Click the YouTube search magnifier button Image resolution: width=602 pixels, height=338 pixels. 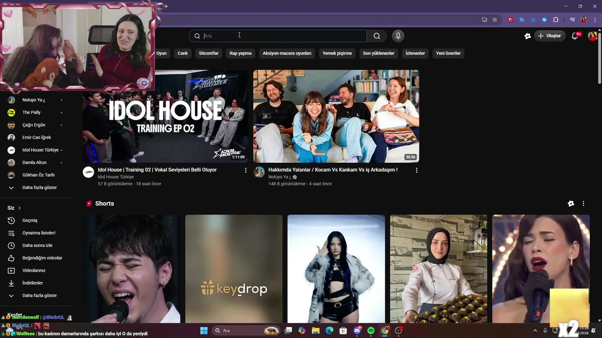[377, 36]
